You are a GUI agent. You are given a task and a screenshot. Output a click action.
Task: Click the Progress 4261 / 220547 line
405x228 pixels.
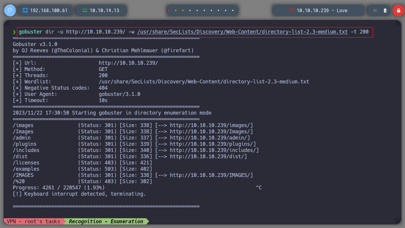[59, 188]
